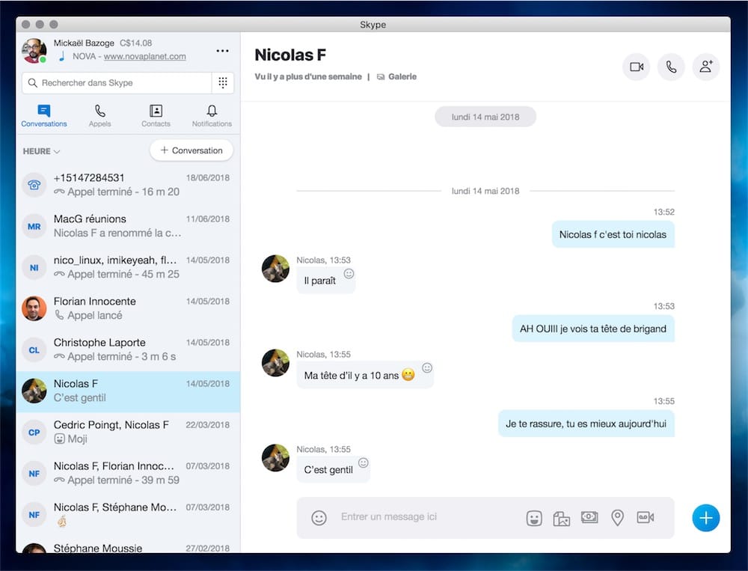Screen dimensions: 748x571
Task: Click 'AH OUIII je vois ta tête de brigand'
Action: 593,329
